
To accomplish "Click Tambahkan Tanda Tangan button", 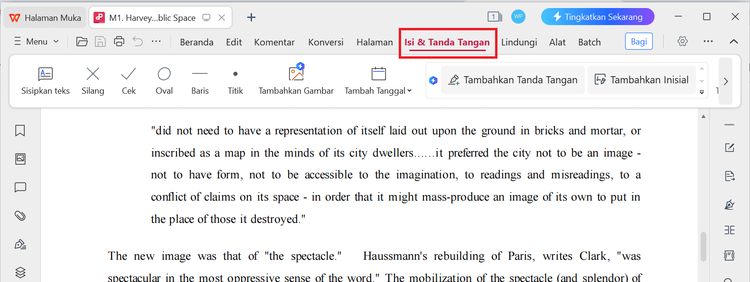I will (x=513, y=80).
